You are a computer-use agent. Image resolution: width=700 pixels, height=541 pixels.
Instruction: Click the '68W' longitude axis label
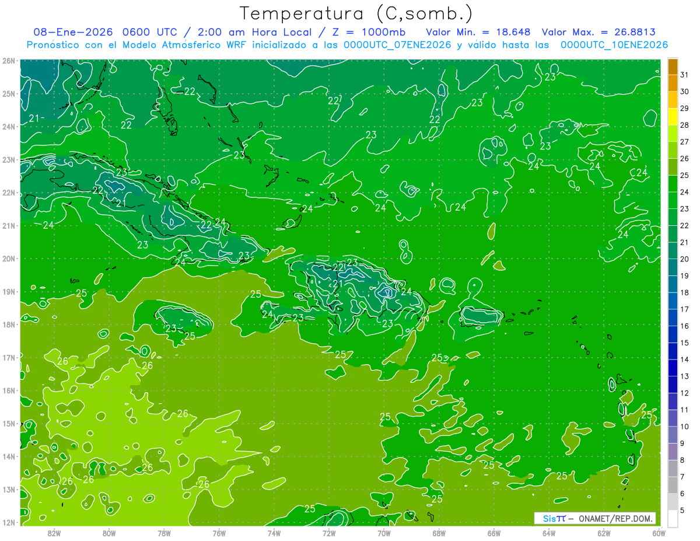439,532
